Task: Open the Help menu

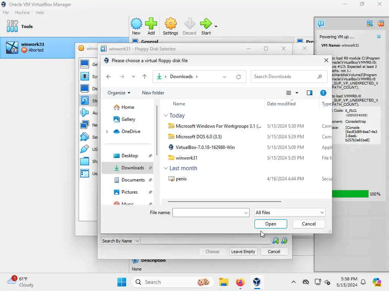Action: (40, 13)
